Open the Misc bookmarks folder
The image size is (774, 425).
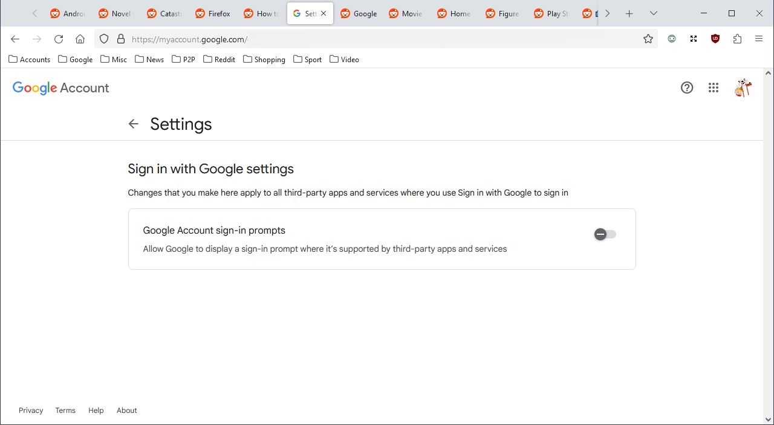coord(114,59)
